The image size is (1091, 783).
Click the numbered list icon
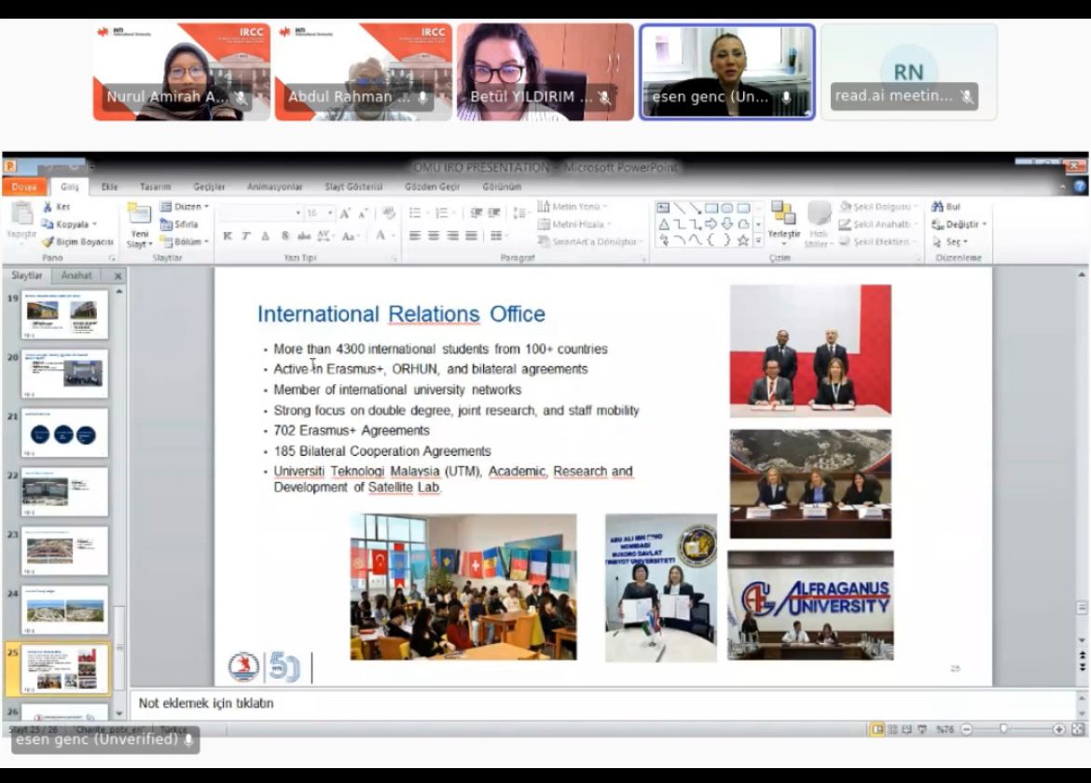(x=443, y=213)
